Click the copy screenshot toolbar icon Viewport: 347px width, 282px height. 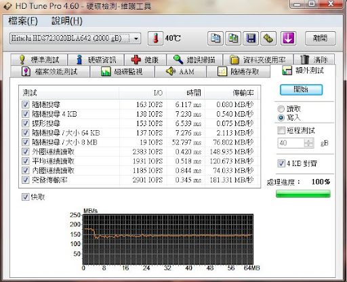(x=233, y=38)
